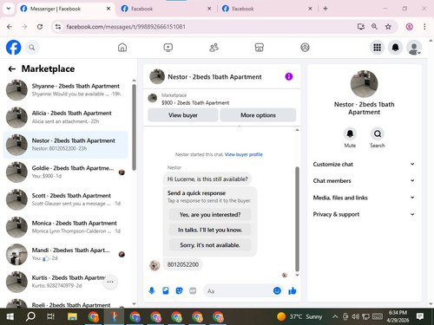Open Windows taskbar search
This screenshot has width=434, height=325.
[30, 316]
